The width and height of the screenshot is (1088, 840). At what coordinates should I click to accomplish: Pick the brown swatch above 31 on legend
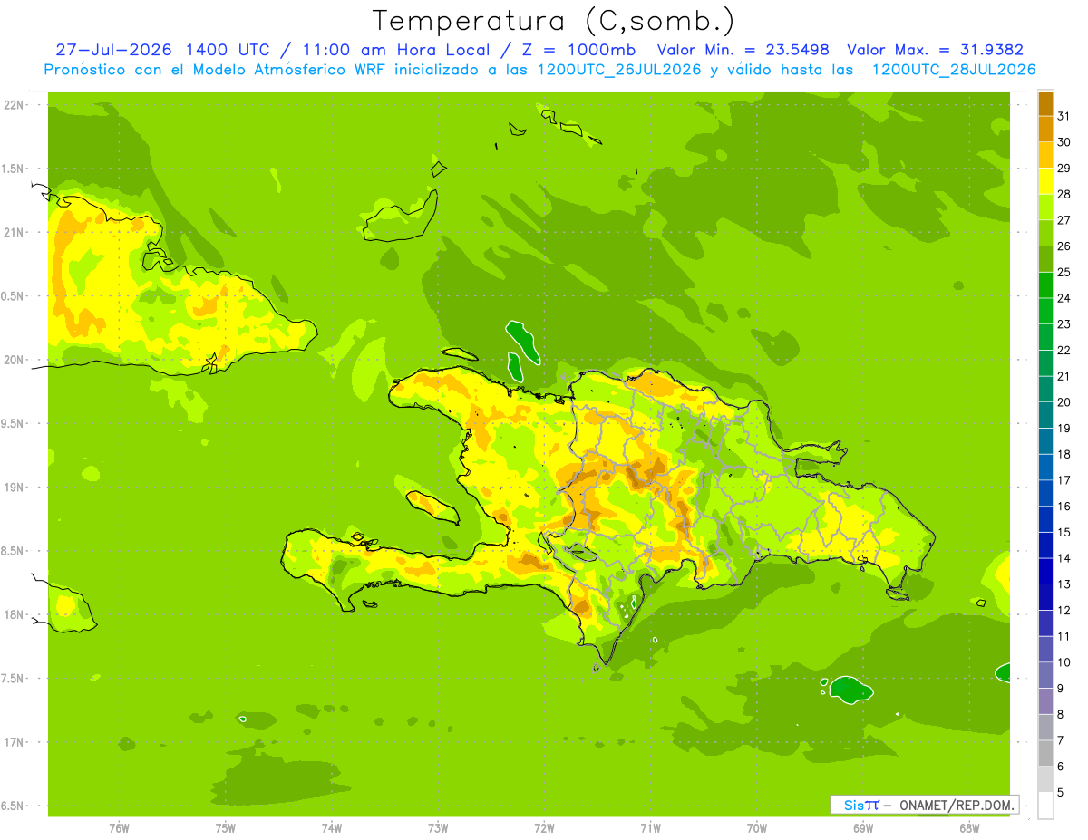coord(1045,103)
